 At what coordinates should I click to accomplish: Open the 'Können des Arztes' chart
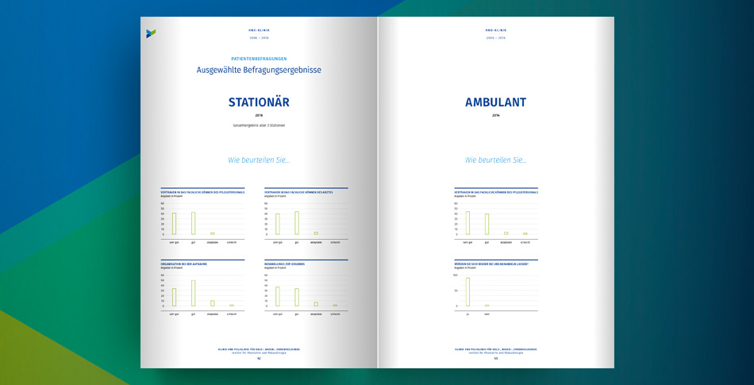306,216
